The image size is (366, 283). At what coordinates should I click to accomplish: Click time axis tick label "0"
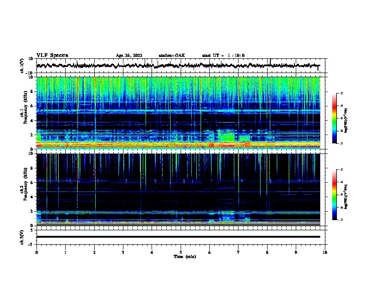37,252
